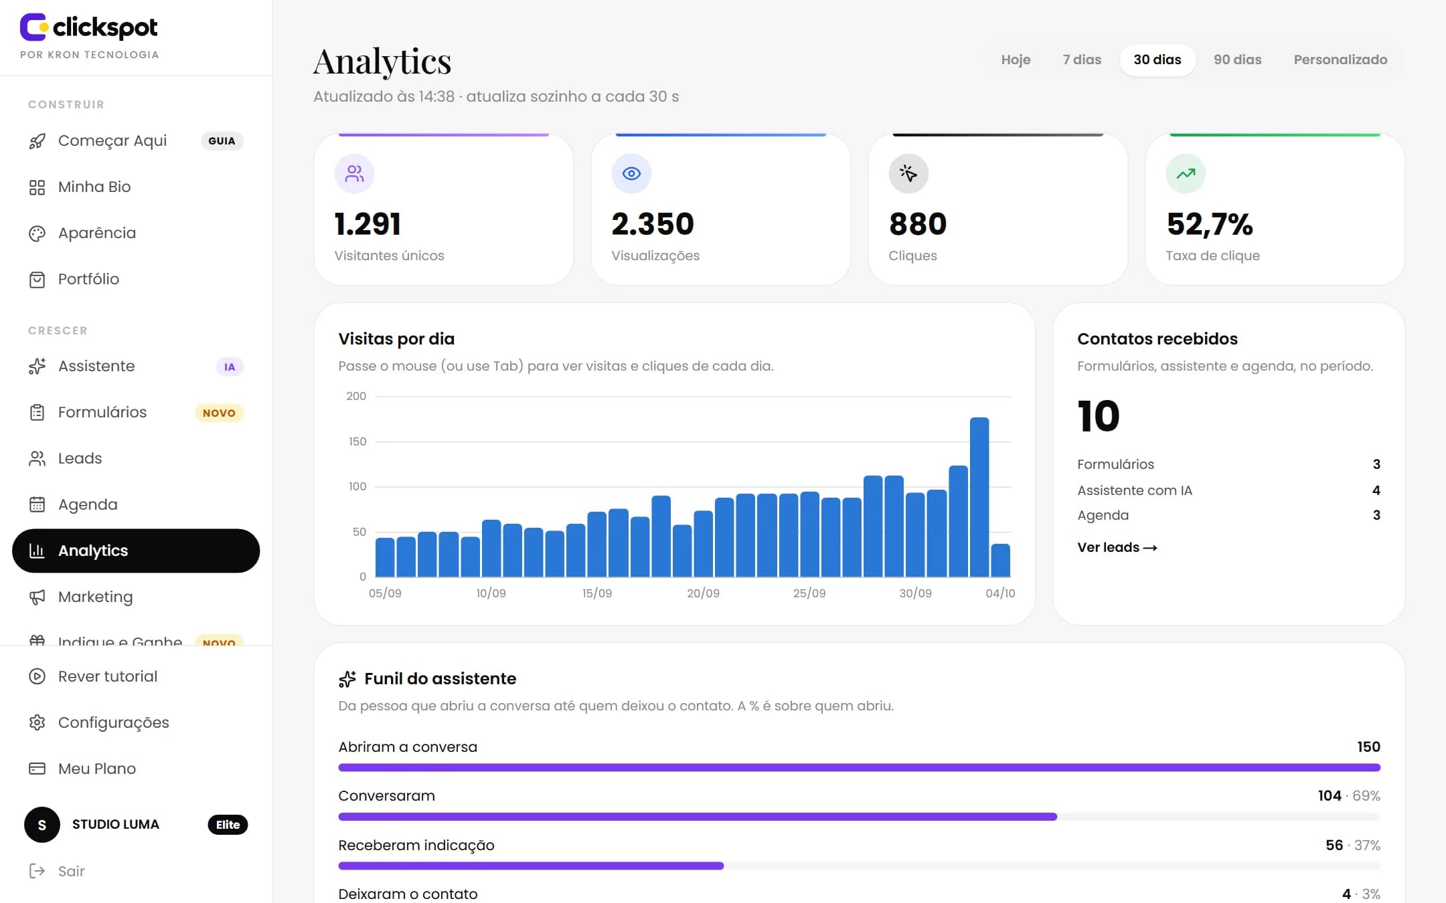This screenshot has width=1446, height=903.
Task: Click the Assistente com IA count row
Action: (1229, 490)
